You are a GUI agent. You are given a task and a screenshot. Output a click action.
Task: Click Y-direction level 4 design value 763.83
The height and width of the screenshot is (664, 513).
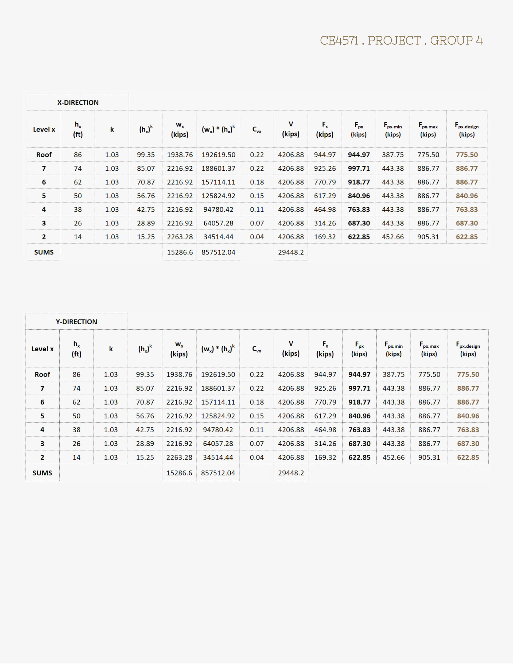(x=468, y=430)
